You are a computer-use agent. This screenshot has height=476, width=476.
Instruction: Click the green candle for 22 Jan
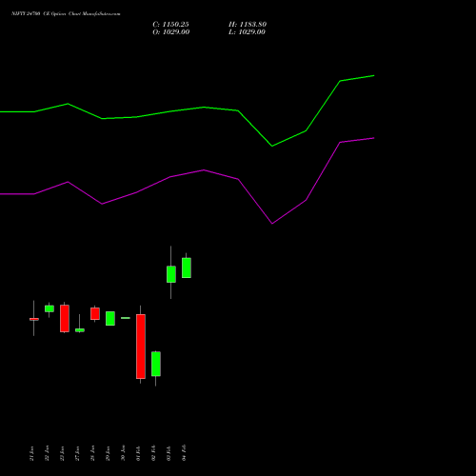click(x=50, y=308)
